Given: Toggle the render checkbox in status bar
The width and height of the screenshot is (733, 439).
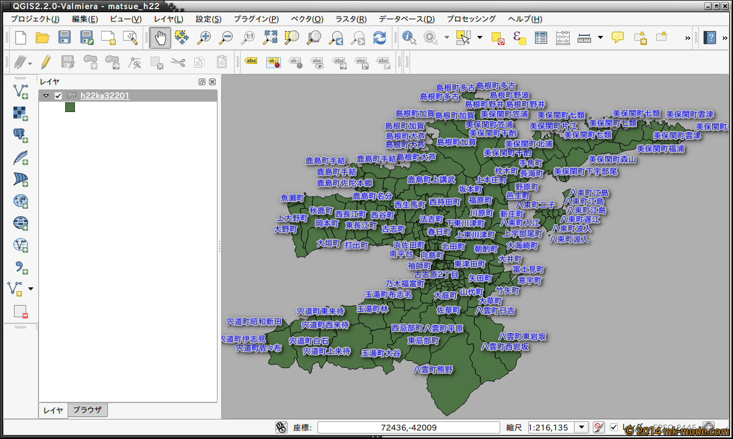Looking at the screenshot, I should 614,427.
